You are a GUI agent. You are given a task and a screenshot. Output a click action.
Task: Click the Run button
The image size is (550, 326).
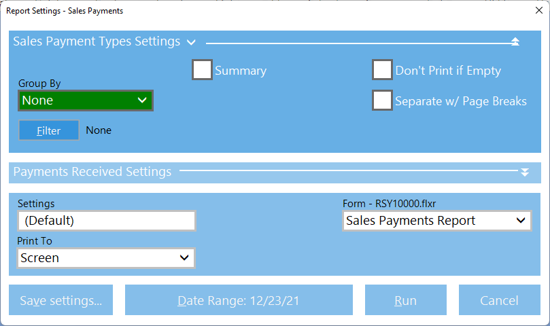[x=406, y=300]
